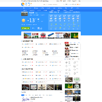
Task: Select the red highlighted news tab
Action: [67, 43]
